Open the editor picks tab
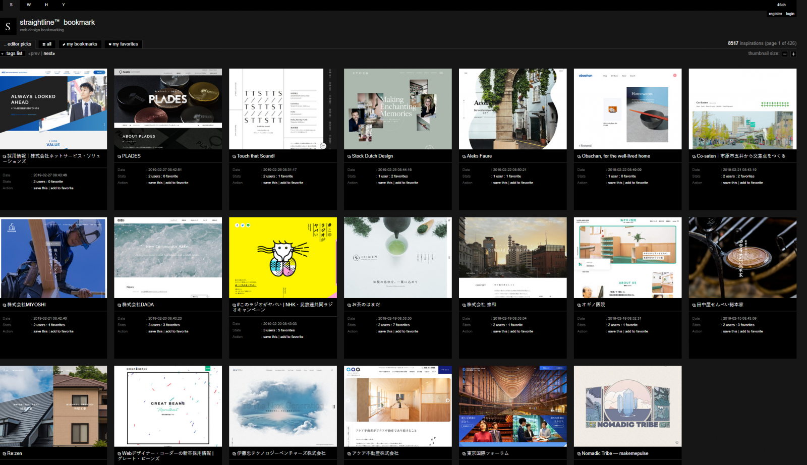 click(x=18, y=44)
